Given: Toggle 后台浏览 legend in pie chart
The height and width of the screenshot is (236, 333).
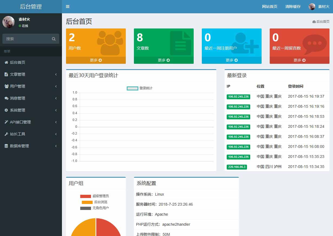Looking at the screenshot, I should pyautogui.click(x=94, y=202).
